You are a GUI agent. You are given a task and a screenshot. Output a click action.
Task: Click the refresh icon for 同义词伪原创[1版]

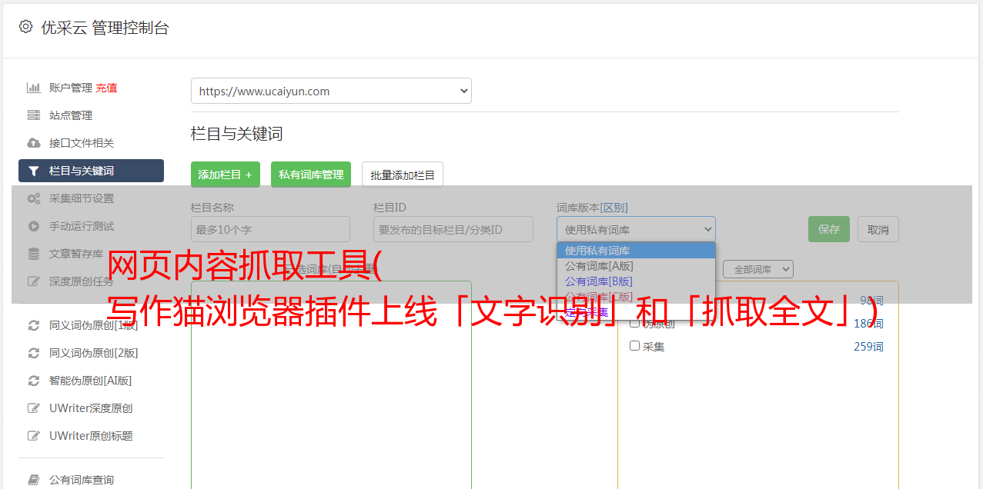34,325
